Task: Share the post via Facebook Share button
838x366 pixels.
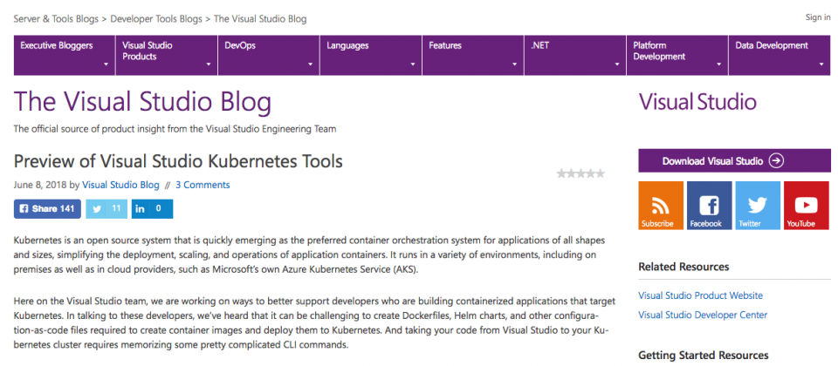Action: click(x=47, y=209)
